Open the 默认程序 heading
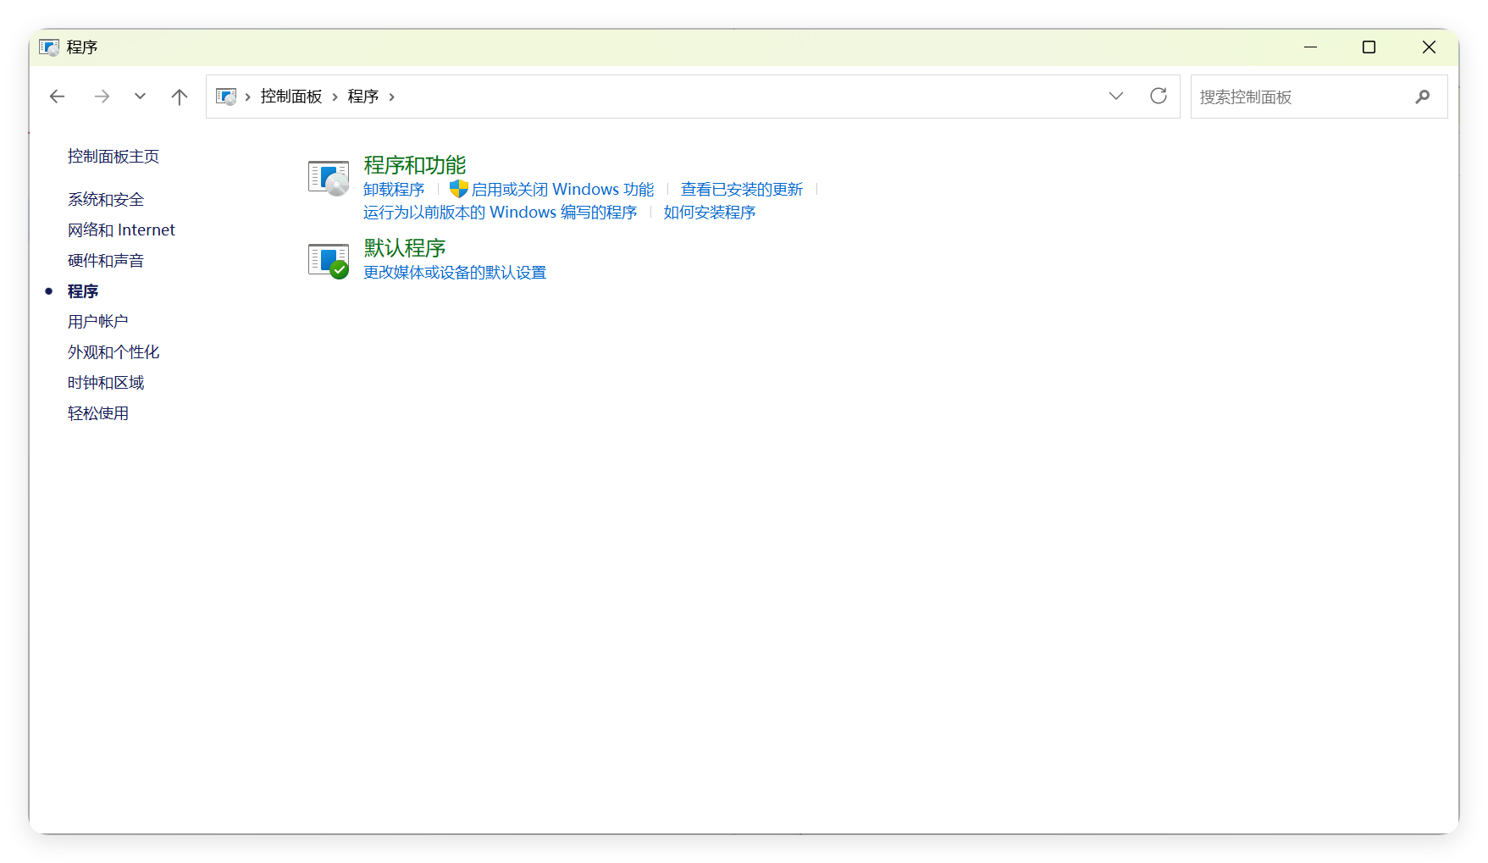Viewport: 1488px width, 863px height. click(405, 248)
